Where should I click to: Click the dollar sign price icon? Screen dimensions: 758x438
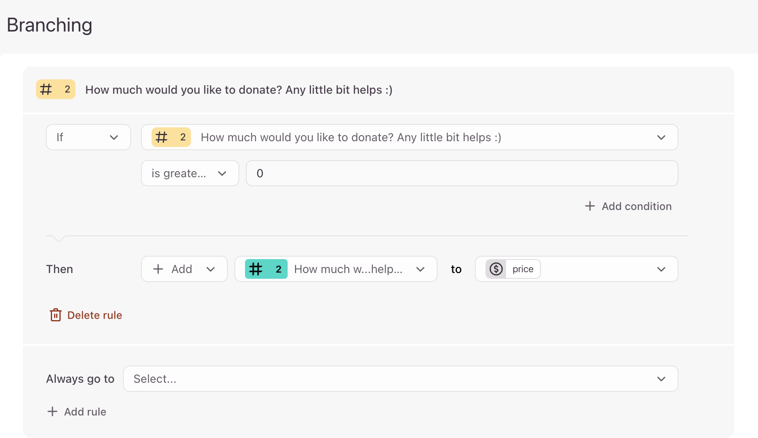click(x=496, y=269)
